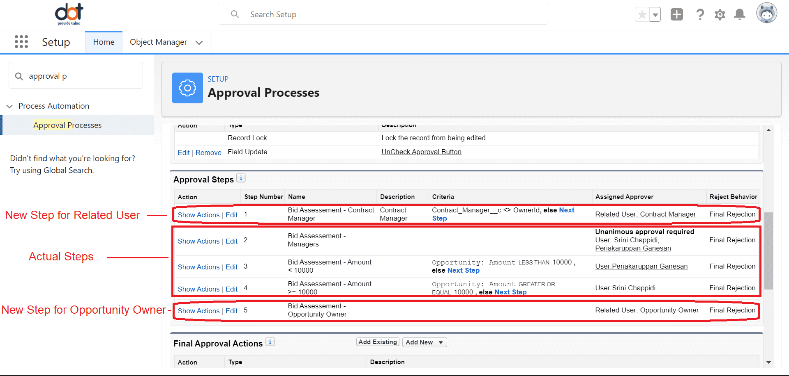
Task: Click Edit for step 2
Action: click(x=231, y=241)
